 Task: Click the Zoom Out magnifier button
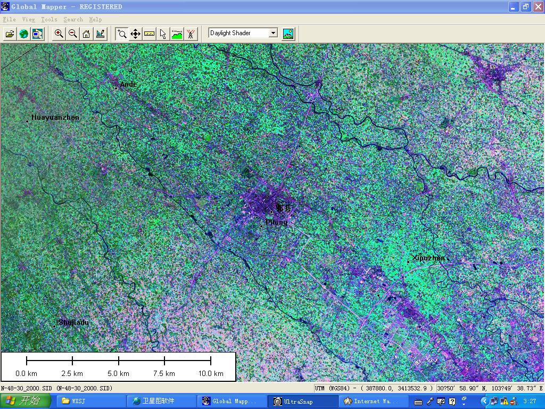click(73, 34)
